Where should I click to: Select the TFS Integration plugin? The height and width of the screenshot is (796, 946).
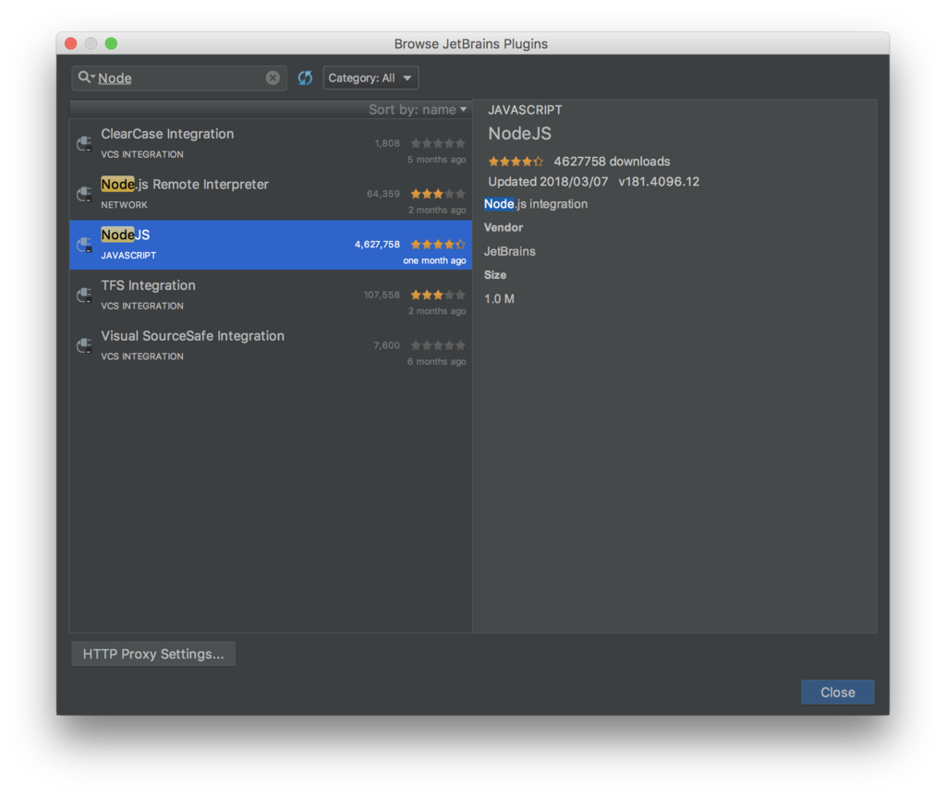click(x=271, y=295)
